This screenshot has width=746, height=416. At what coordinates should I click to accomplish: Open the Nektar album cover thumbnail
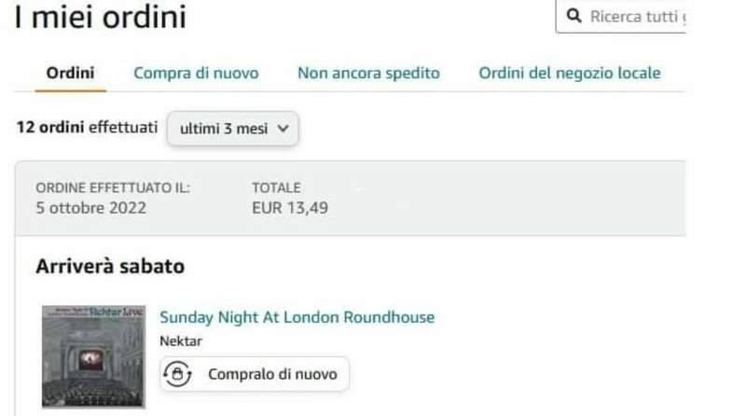tap(92, 355)
